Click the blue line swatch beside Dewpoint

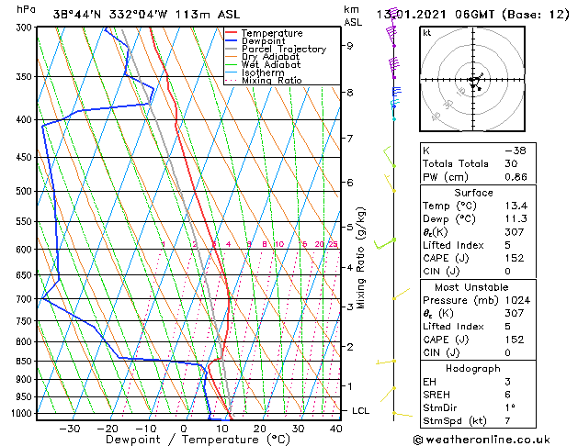click(x=231, y=40)
